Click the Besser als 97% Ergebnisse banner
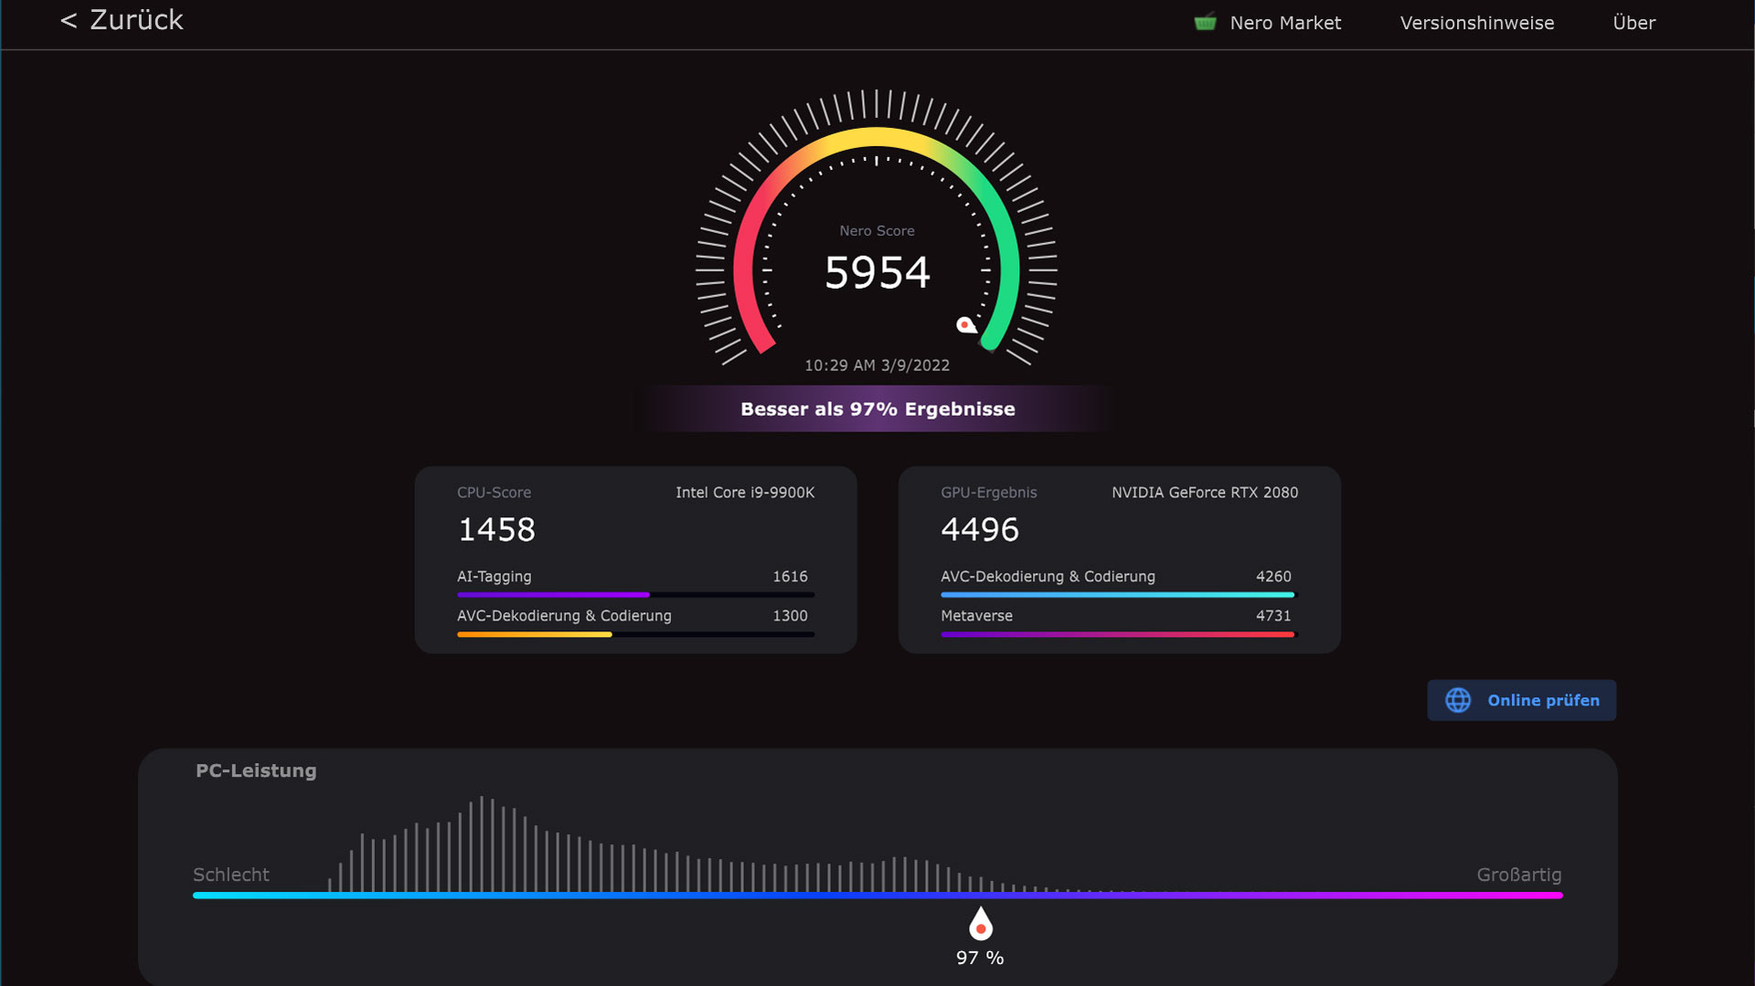 pyautogui.click(x=877, y=409)
